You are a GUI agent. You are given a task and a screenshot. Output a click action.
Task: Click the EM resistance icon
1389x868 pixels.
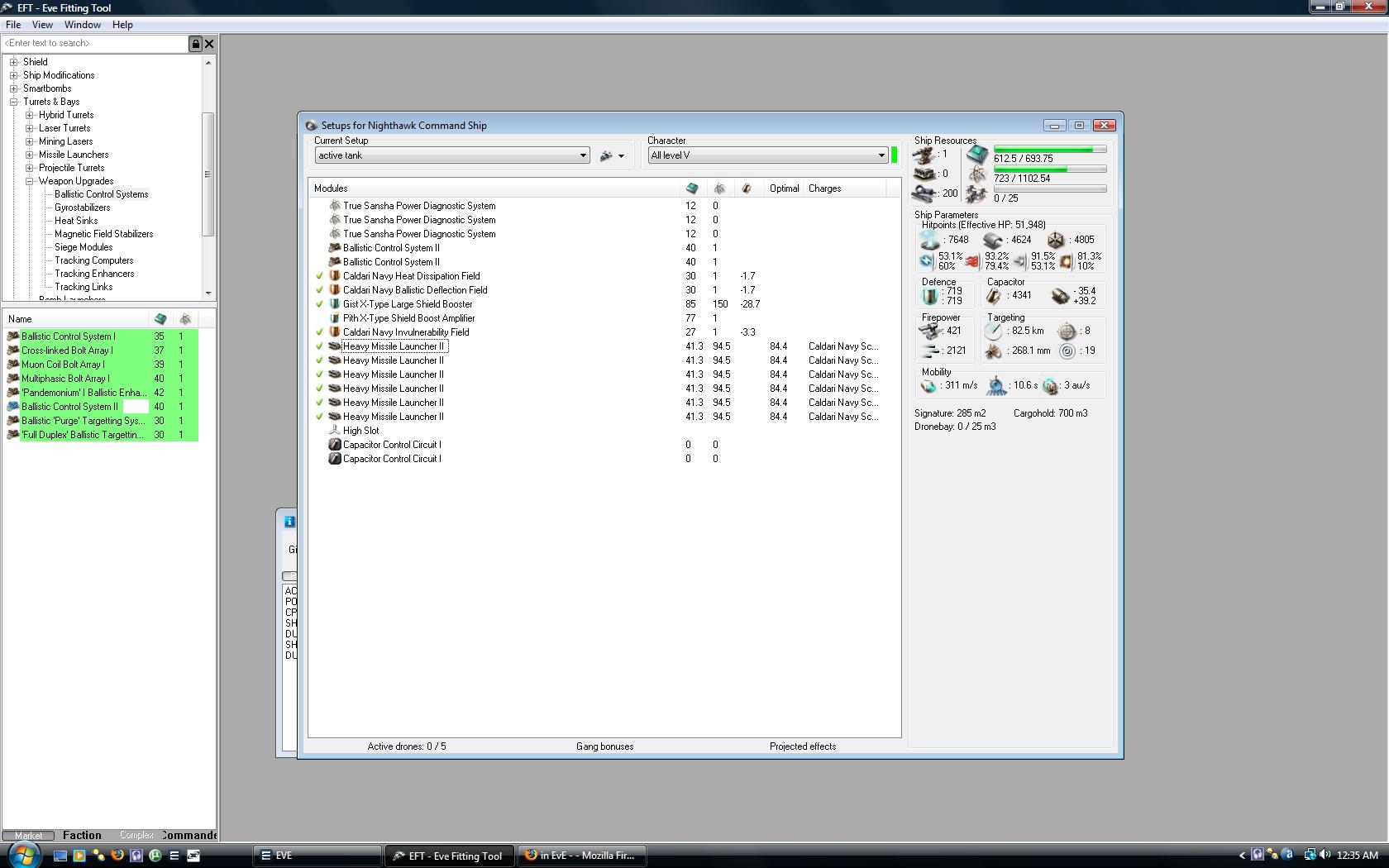[927, 261]
